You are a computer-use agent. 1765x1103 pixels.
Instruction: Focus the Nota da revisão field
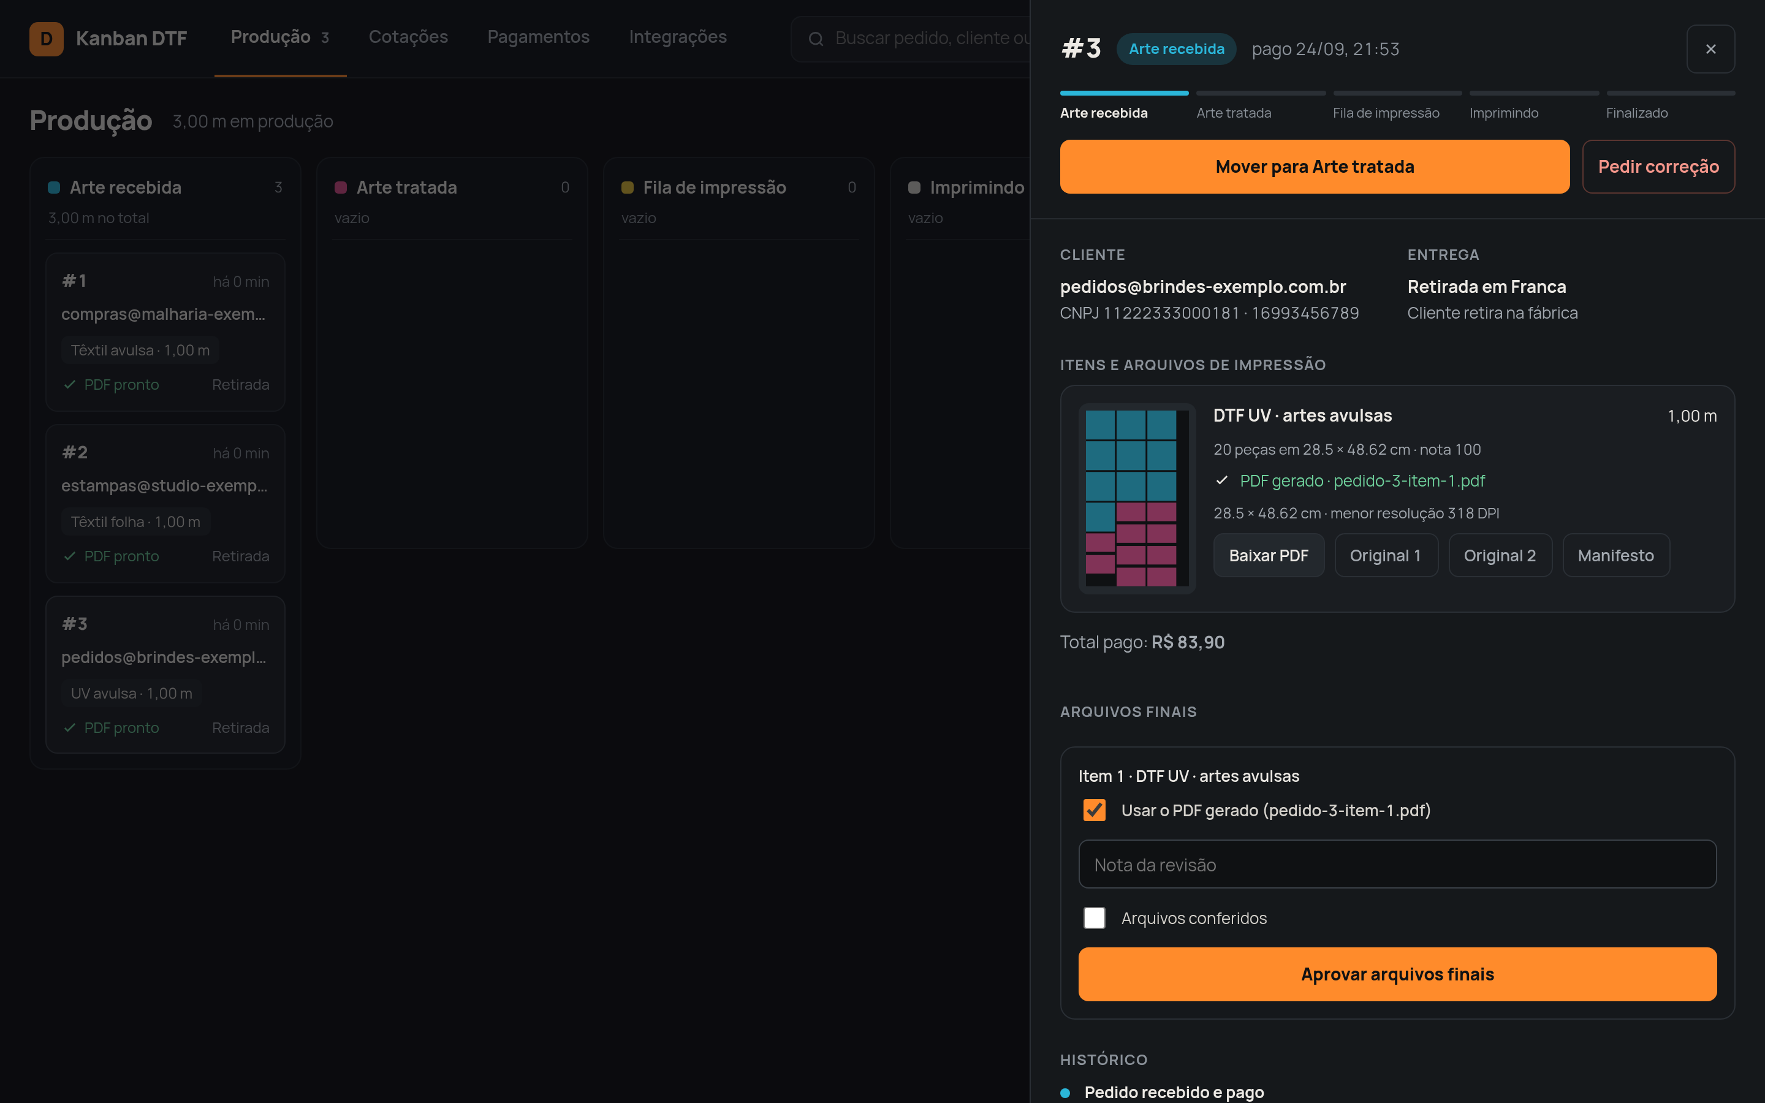coord(1397,865)
